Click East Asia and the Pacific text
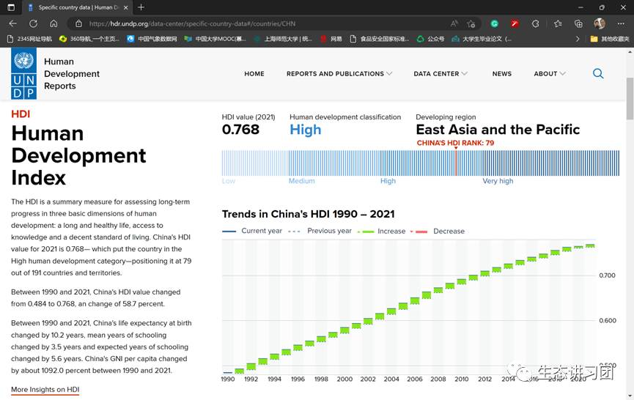 tap(498, 129)
